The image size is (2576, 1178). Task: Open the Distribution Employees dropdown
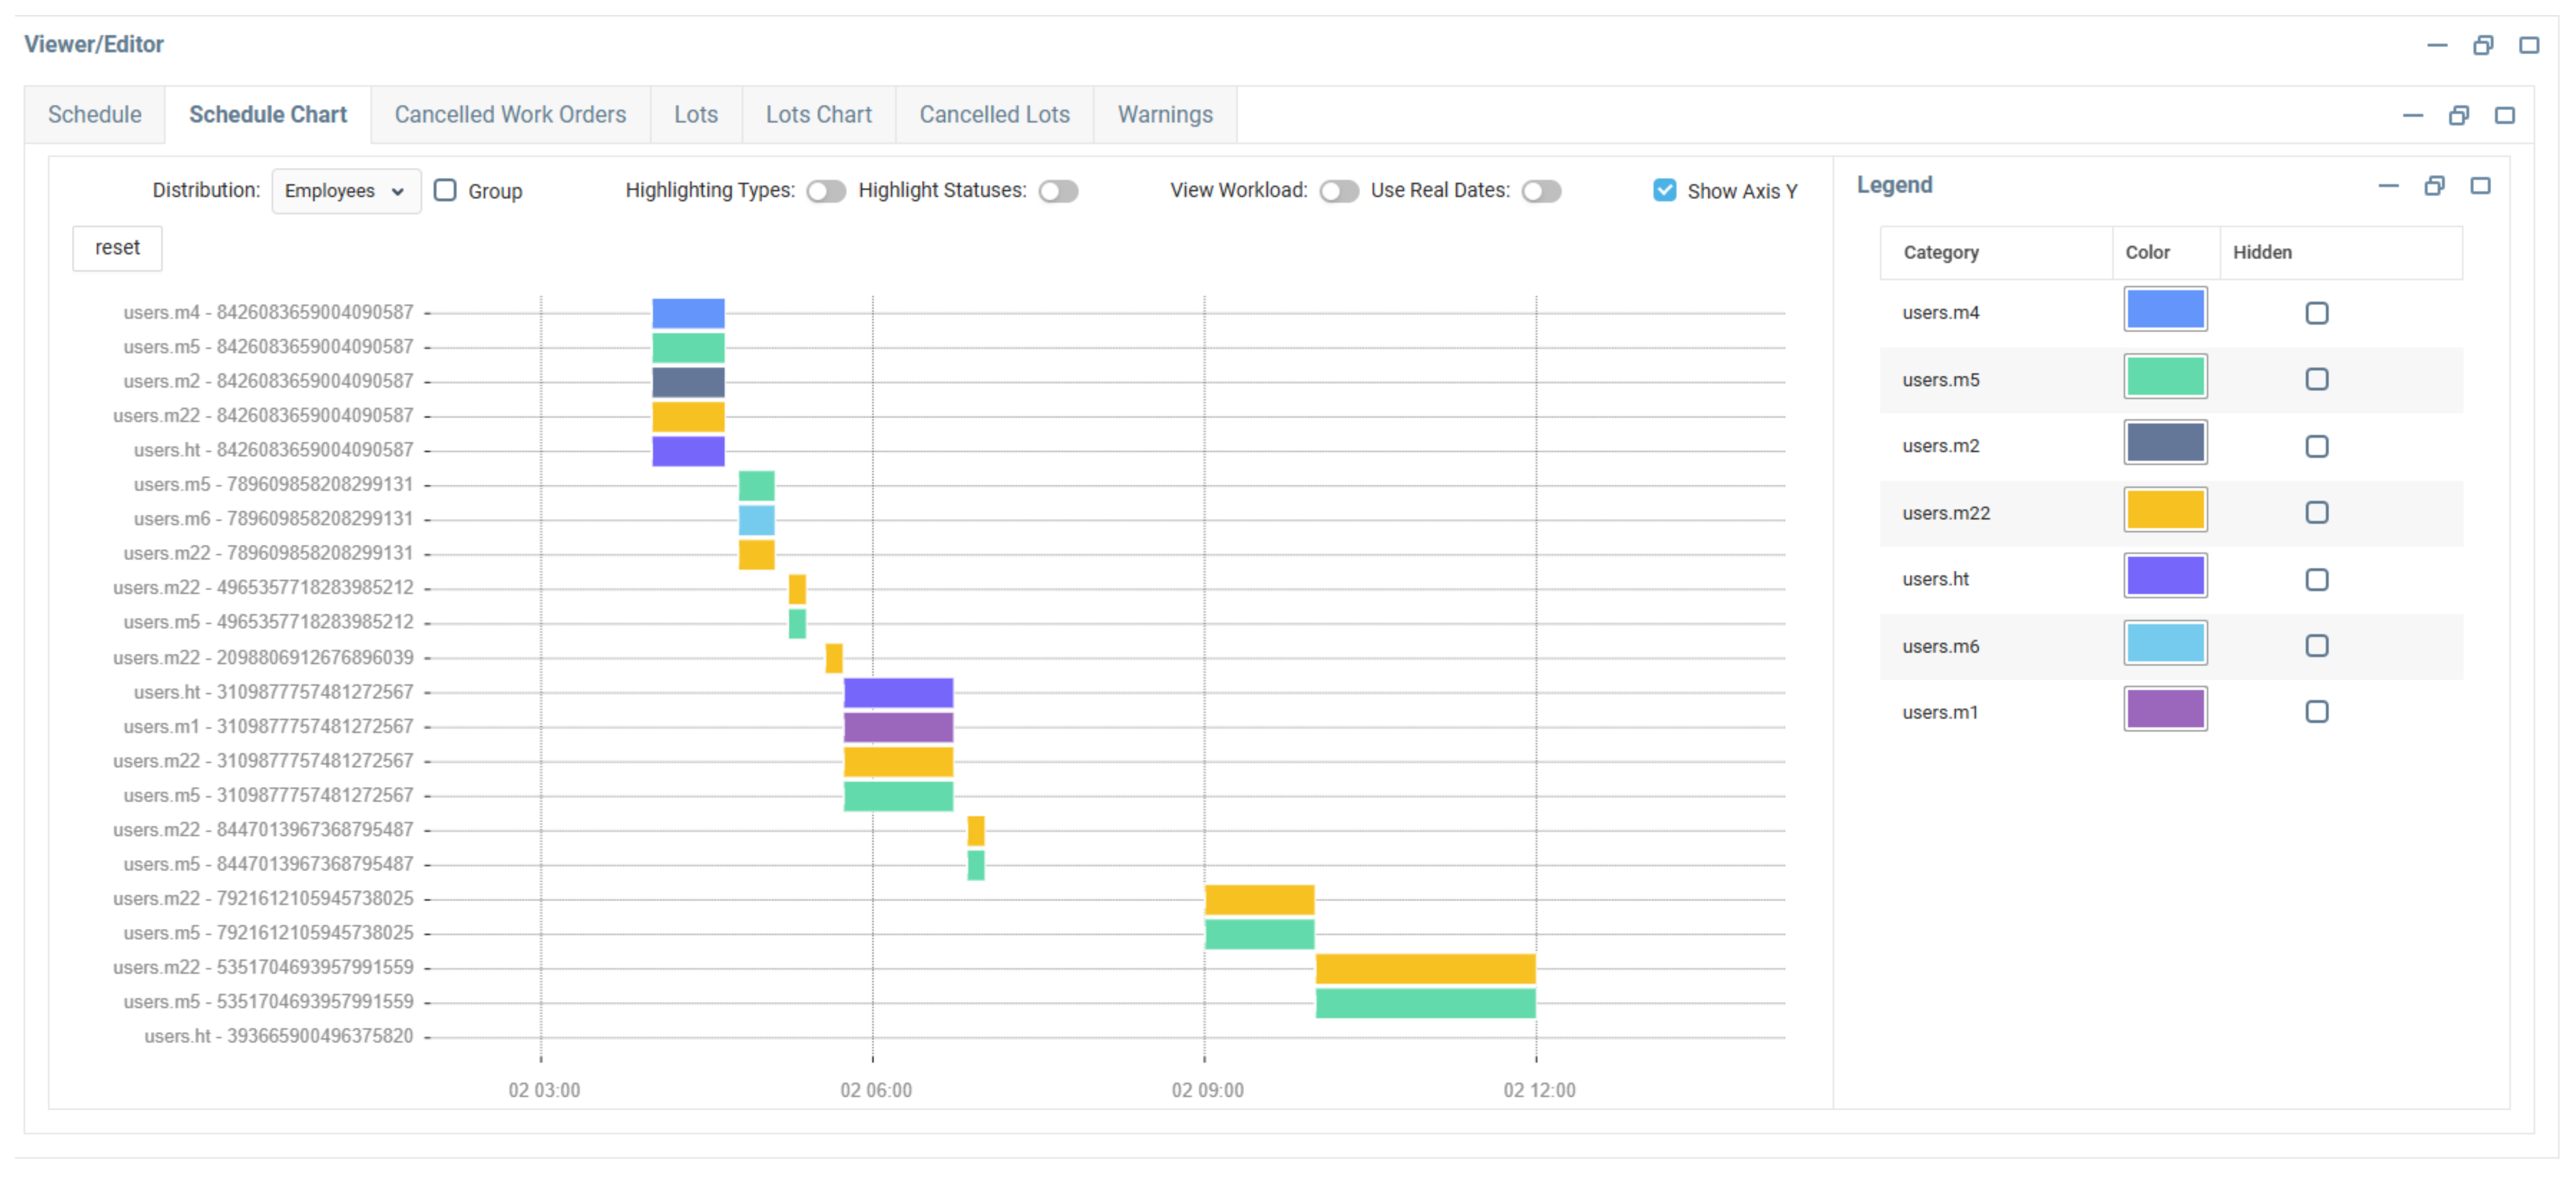[x=345, y=191]
